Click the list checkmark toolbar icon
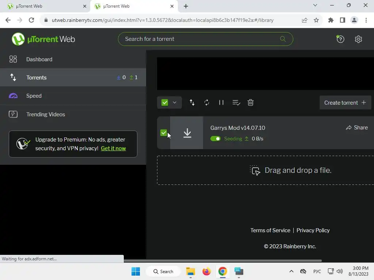Viewport: 374px width, 280px height. point(236,102)
